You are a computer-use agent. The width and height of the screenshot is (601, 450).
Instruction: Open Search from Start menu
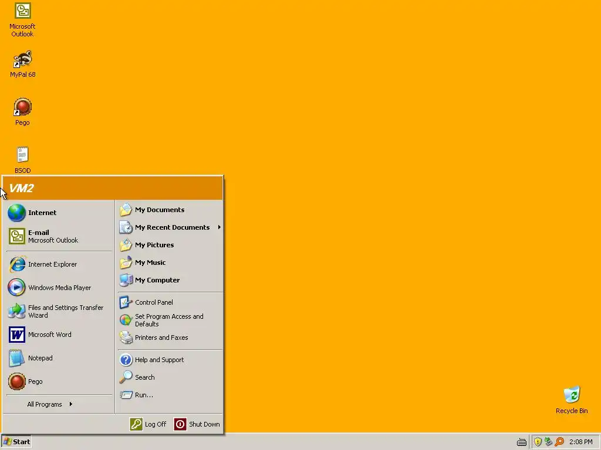(170, 377)
